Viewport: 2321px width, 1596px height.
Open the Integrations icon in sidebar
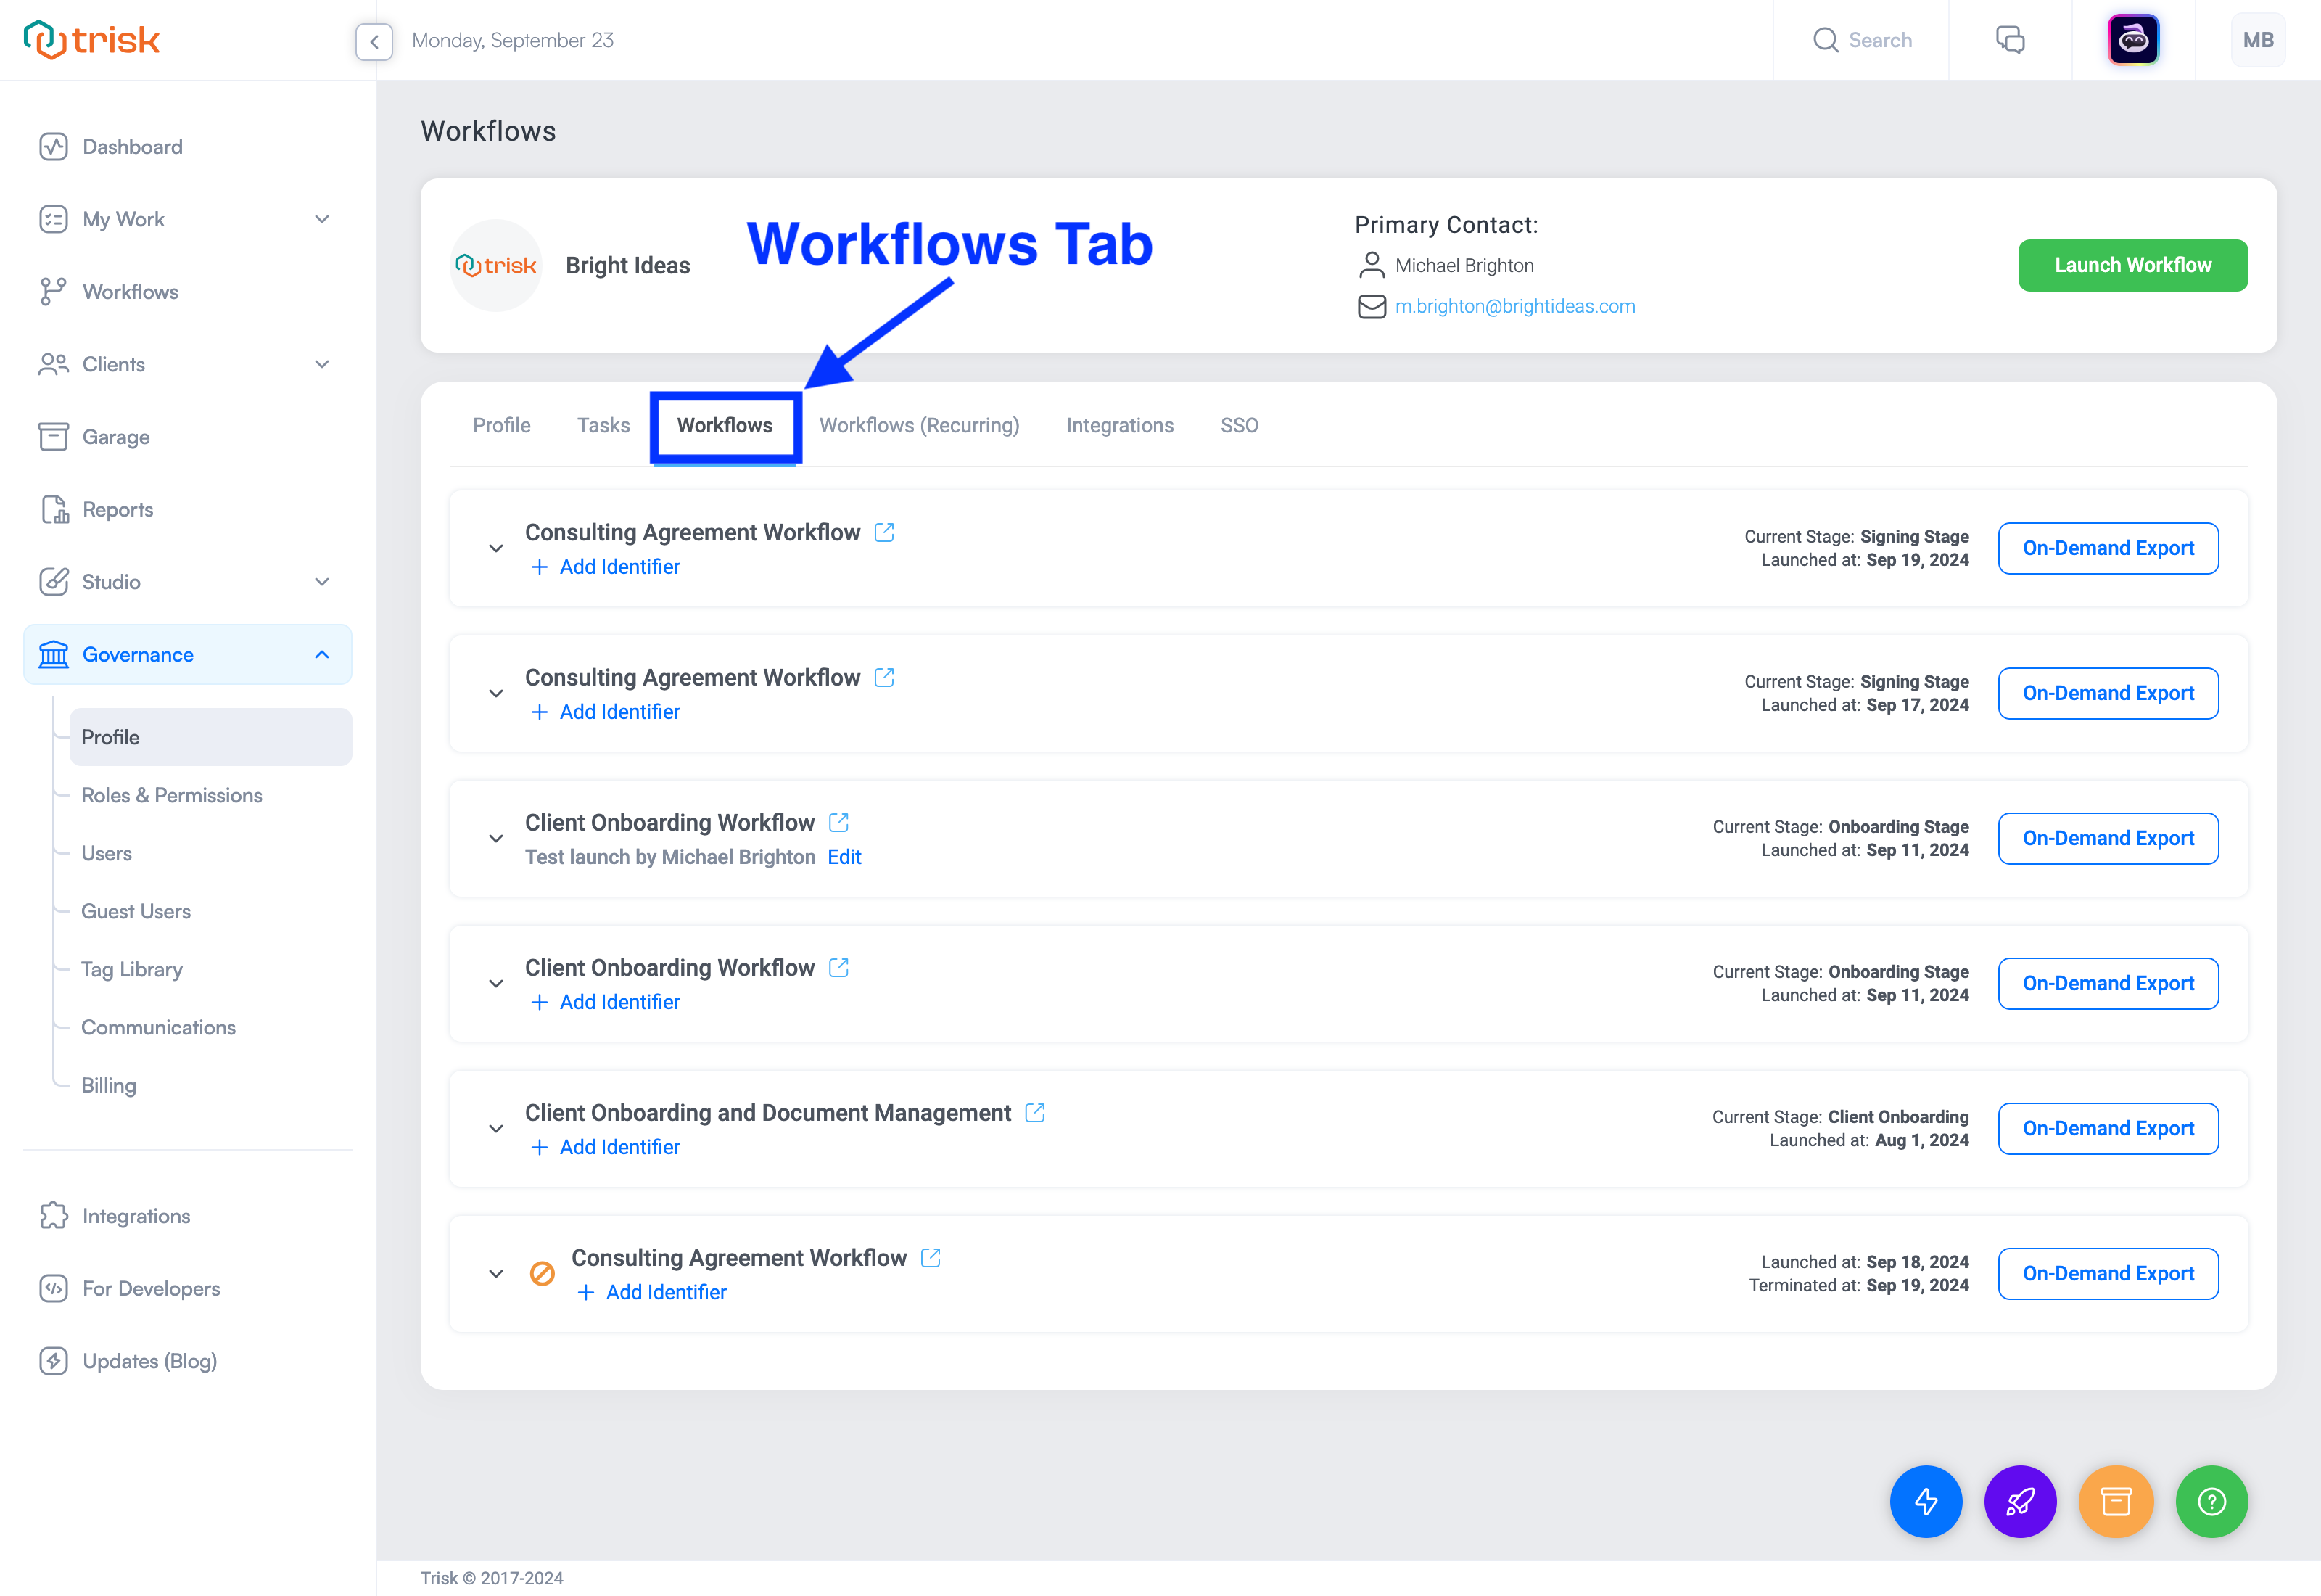click(53, 1217)
